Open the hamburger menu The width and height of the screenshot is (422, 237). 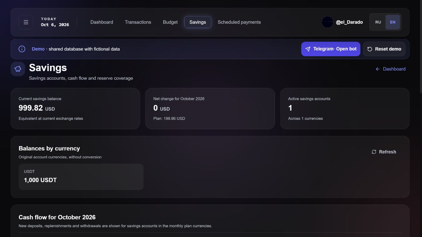point(26,22)
